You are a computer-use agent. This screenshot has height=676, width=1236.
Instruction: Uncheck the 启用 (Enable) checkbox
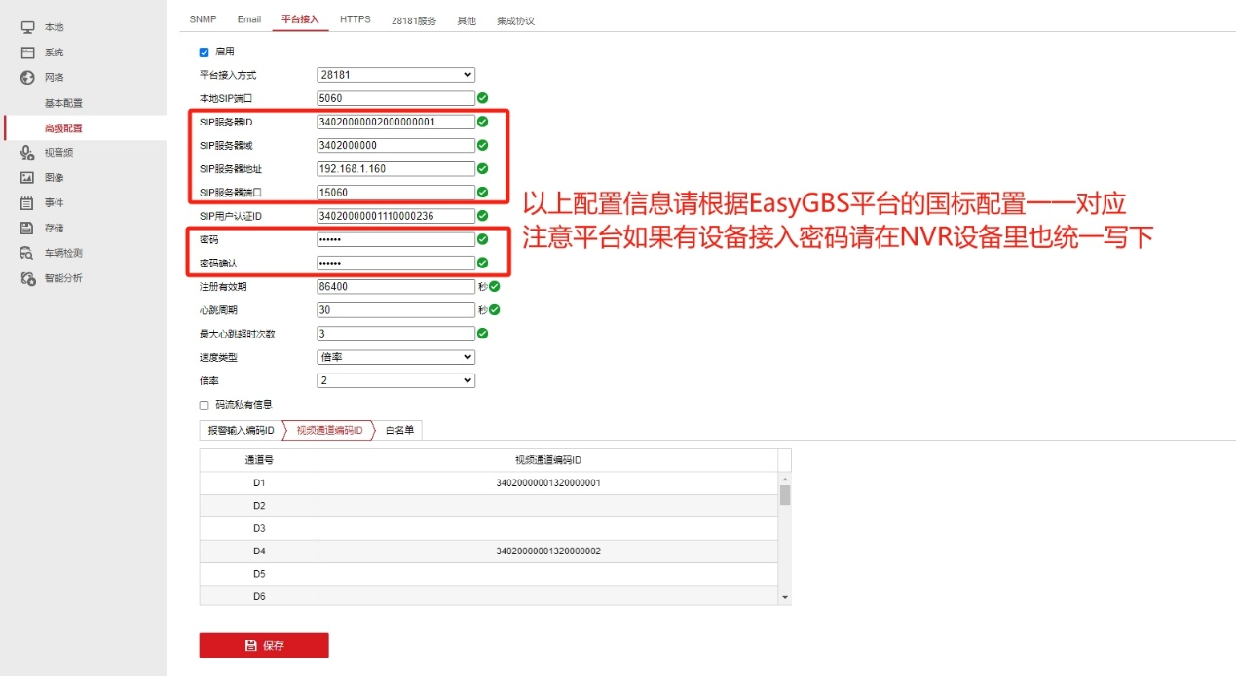click(x=204, y=52)
